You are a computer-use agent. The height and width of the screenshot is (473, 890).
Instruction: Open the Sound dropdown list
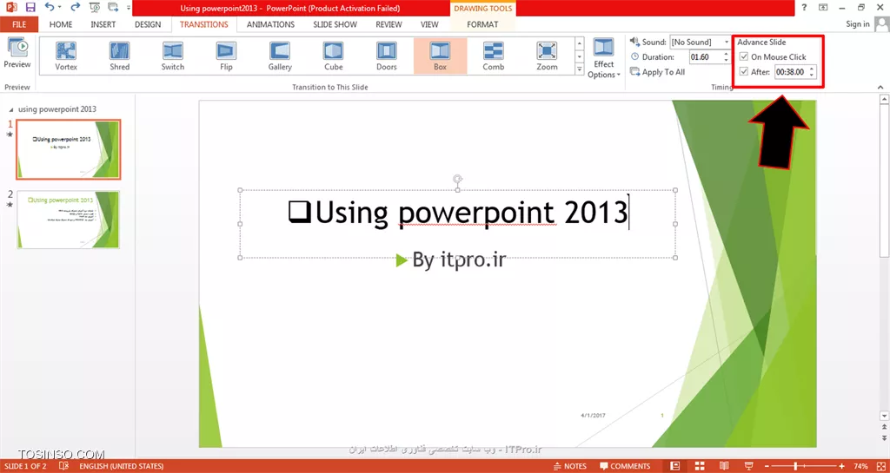pos(727,42)
